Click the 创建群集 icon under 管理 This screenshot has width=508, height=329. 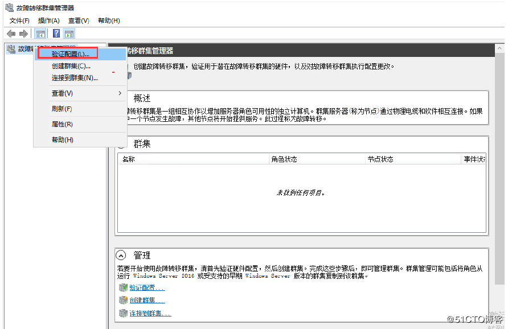(124, 300)
